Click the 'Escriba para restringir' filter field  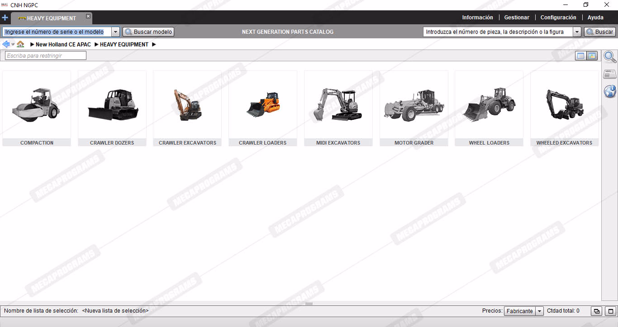[45, 56]
